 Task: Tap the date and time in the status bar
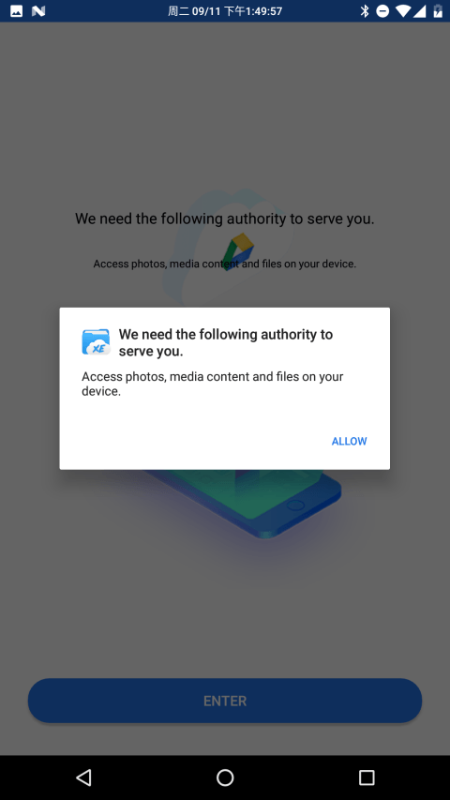click(x=225, y=10)
